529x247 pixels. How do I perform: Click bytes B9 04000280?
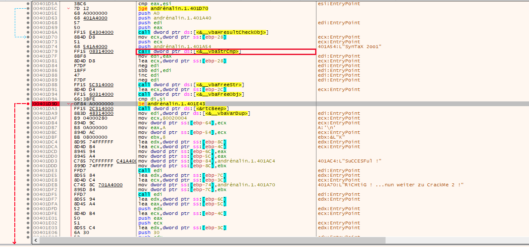tap(90, 118)
